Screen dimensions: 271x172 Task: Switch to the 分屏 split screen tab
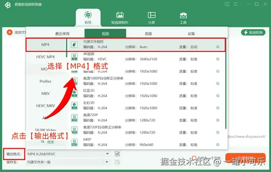[x=151, y=18]
